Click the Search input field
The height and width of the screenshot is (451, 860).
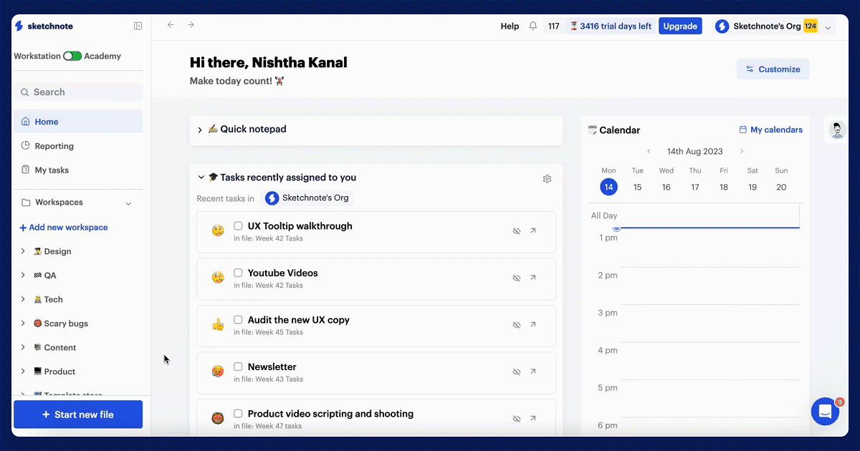pyautogui.click(x=79, y=92)
